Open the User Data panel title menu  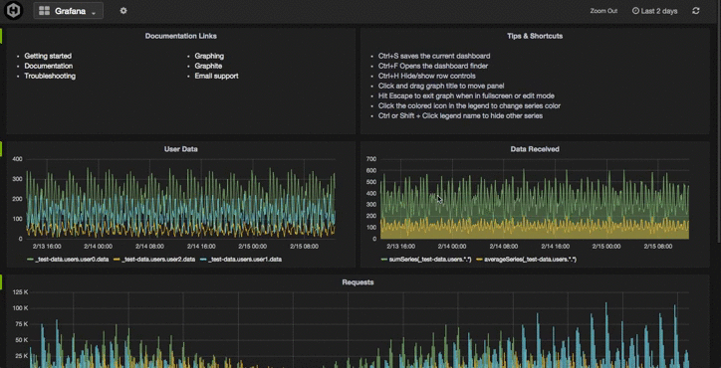coord(181,149)
